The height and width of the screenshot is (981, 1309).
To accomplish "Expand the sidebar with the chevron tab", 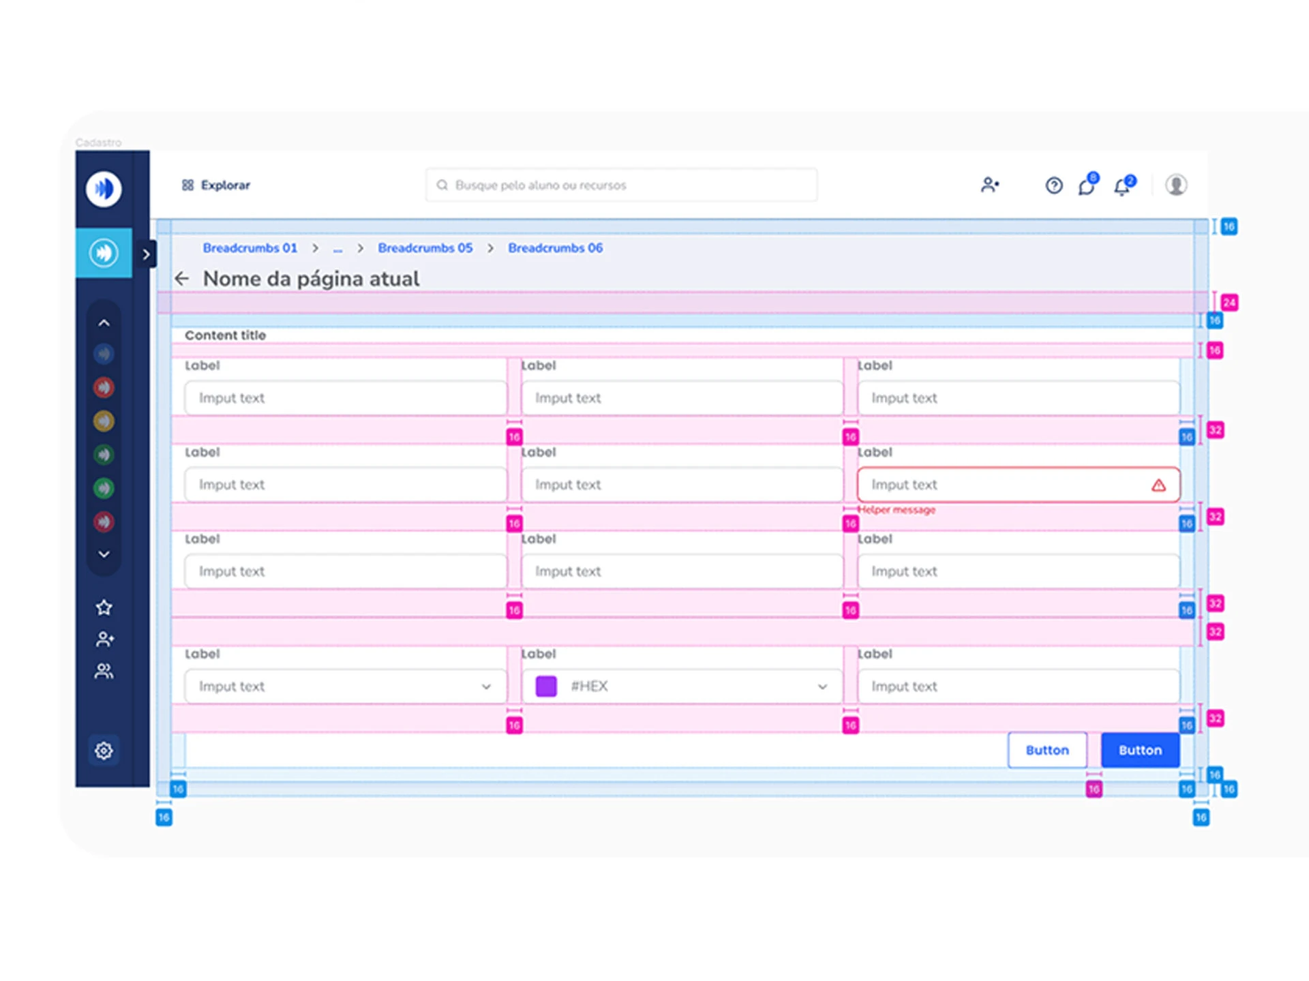I will pos(146,254).
